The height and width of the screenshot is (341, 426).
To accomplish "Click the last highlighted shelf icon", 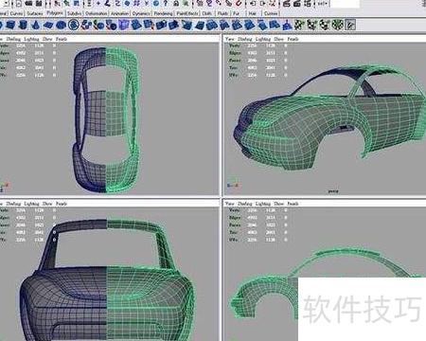I will coord(350,25).
